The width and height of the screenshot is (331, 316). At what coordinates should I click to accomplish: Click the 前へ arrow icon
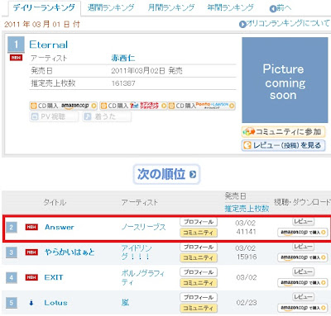(x=273, y=8)
